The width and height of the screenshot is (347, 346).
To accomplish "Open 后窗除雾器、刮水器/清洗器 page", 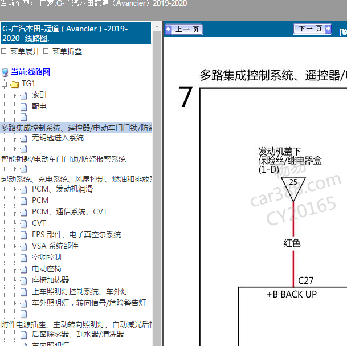I will point(77,334).
